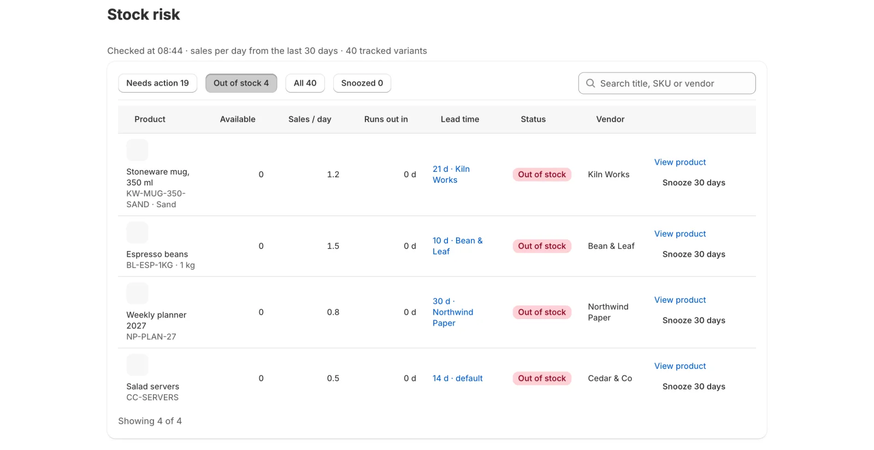Click the Out of stock badge for Weekly planner
The width and height of the screenshot is (874, 450).
click(x=542, y=312)
